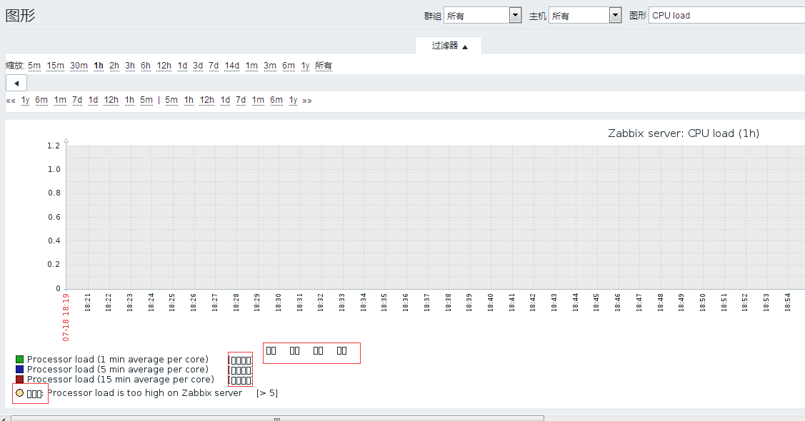Open the 图形 graph selector showing CPU load
The width and height of the screenshot is (805, 421).
point(726,16)
